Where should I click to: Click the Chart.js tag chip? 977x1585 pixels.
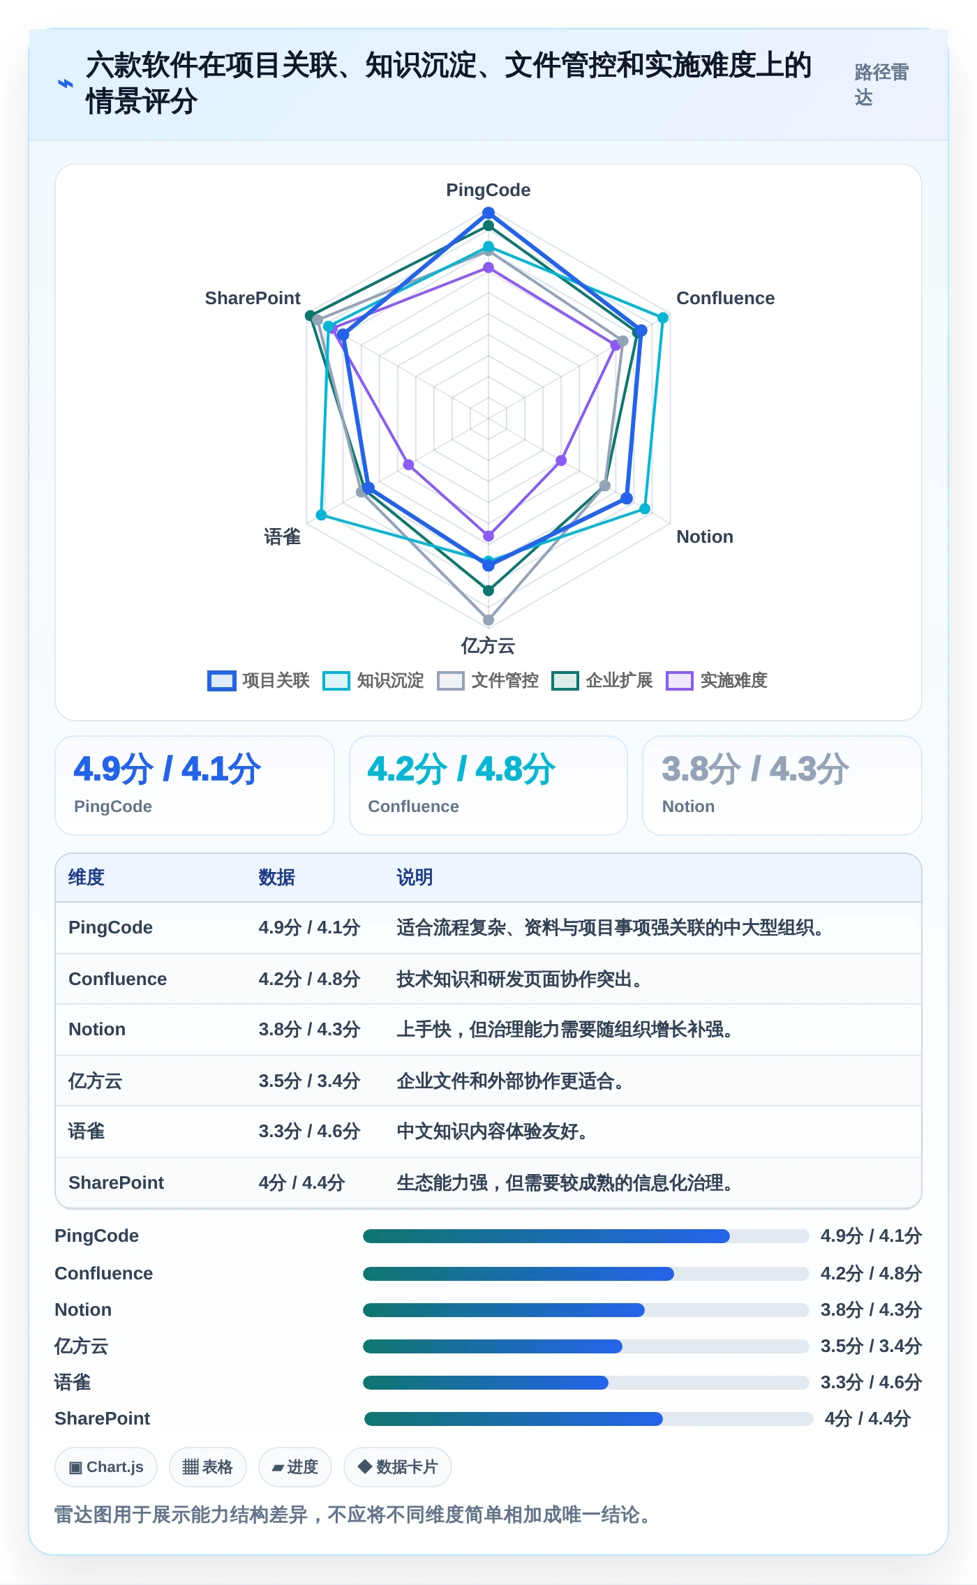[x=106, y=1467]
